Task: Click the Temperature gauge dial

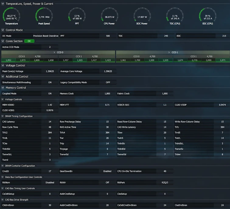Action: tap(12, 16)
